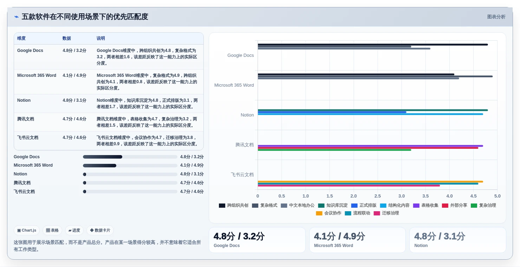Toggle 中文本地办公 legend swatch
The width and height of the screenshot is (520, 267).
click(284, 206)
